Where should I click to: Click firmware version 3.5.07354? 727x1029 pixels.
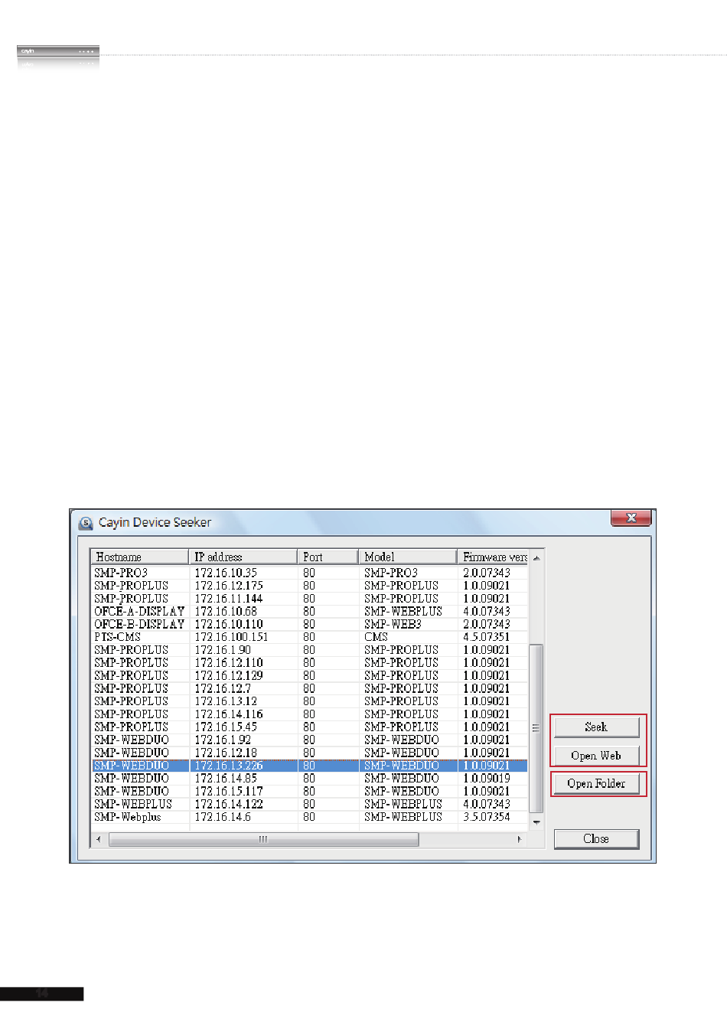coord(486,817)
